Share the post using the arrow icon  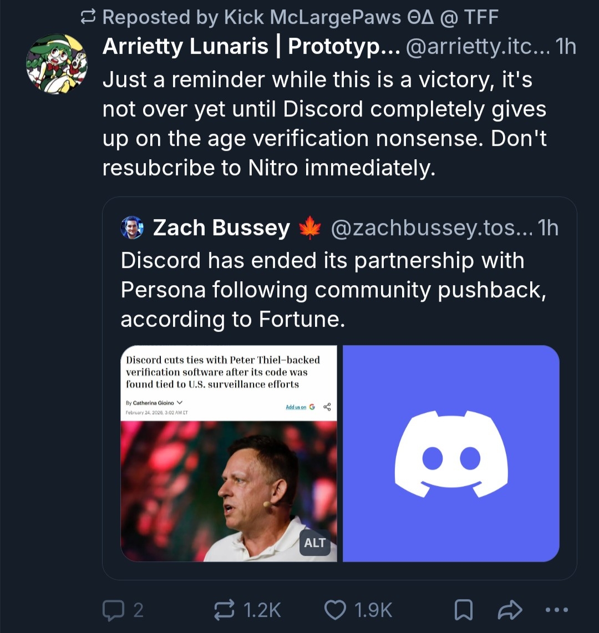pos(510,610)
